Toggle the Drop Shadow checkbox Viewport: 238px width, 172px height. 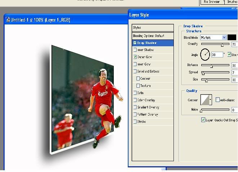pos(135,43)
